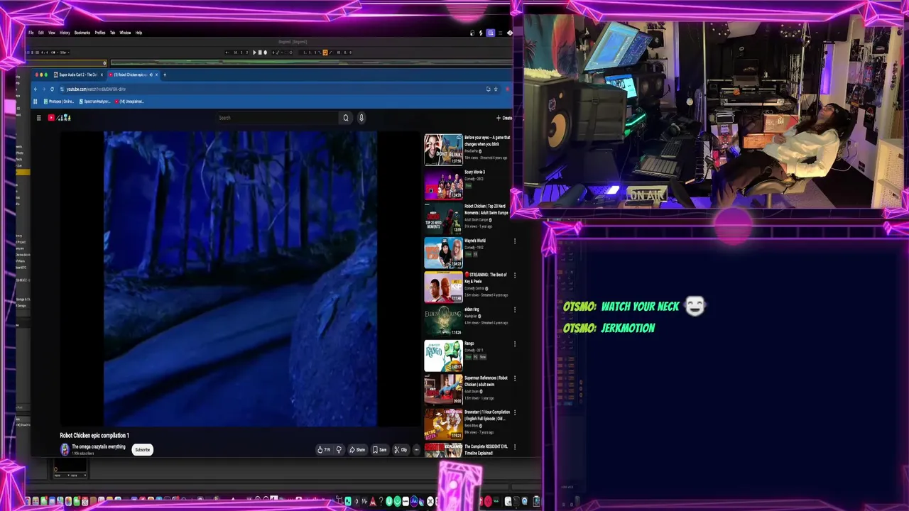Viewport: 909px width, 511px height.
Task: Click the Share button
Action: click(357, 450)
